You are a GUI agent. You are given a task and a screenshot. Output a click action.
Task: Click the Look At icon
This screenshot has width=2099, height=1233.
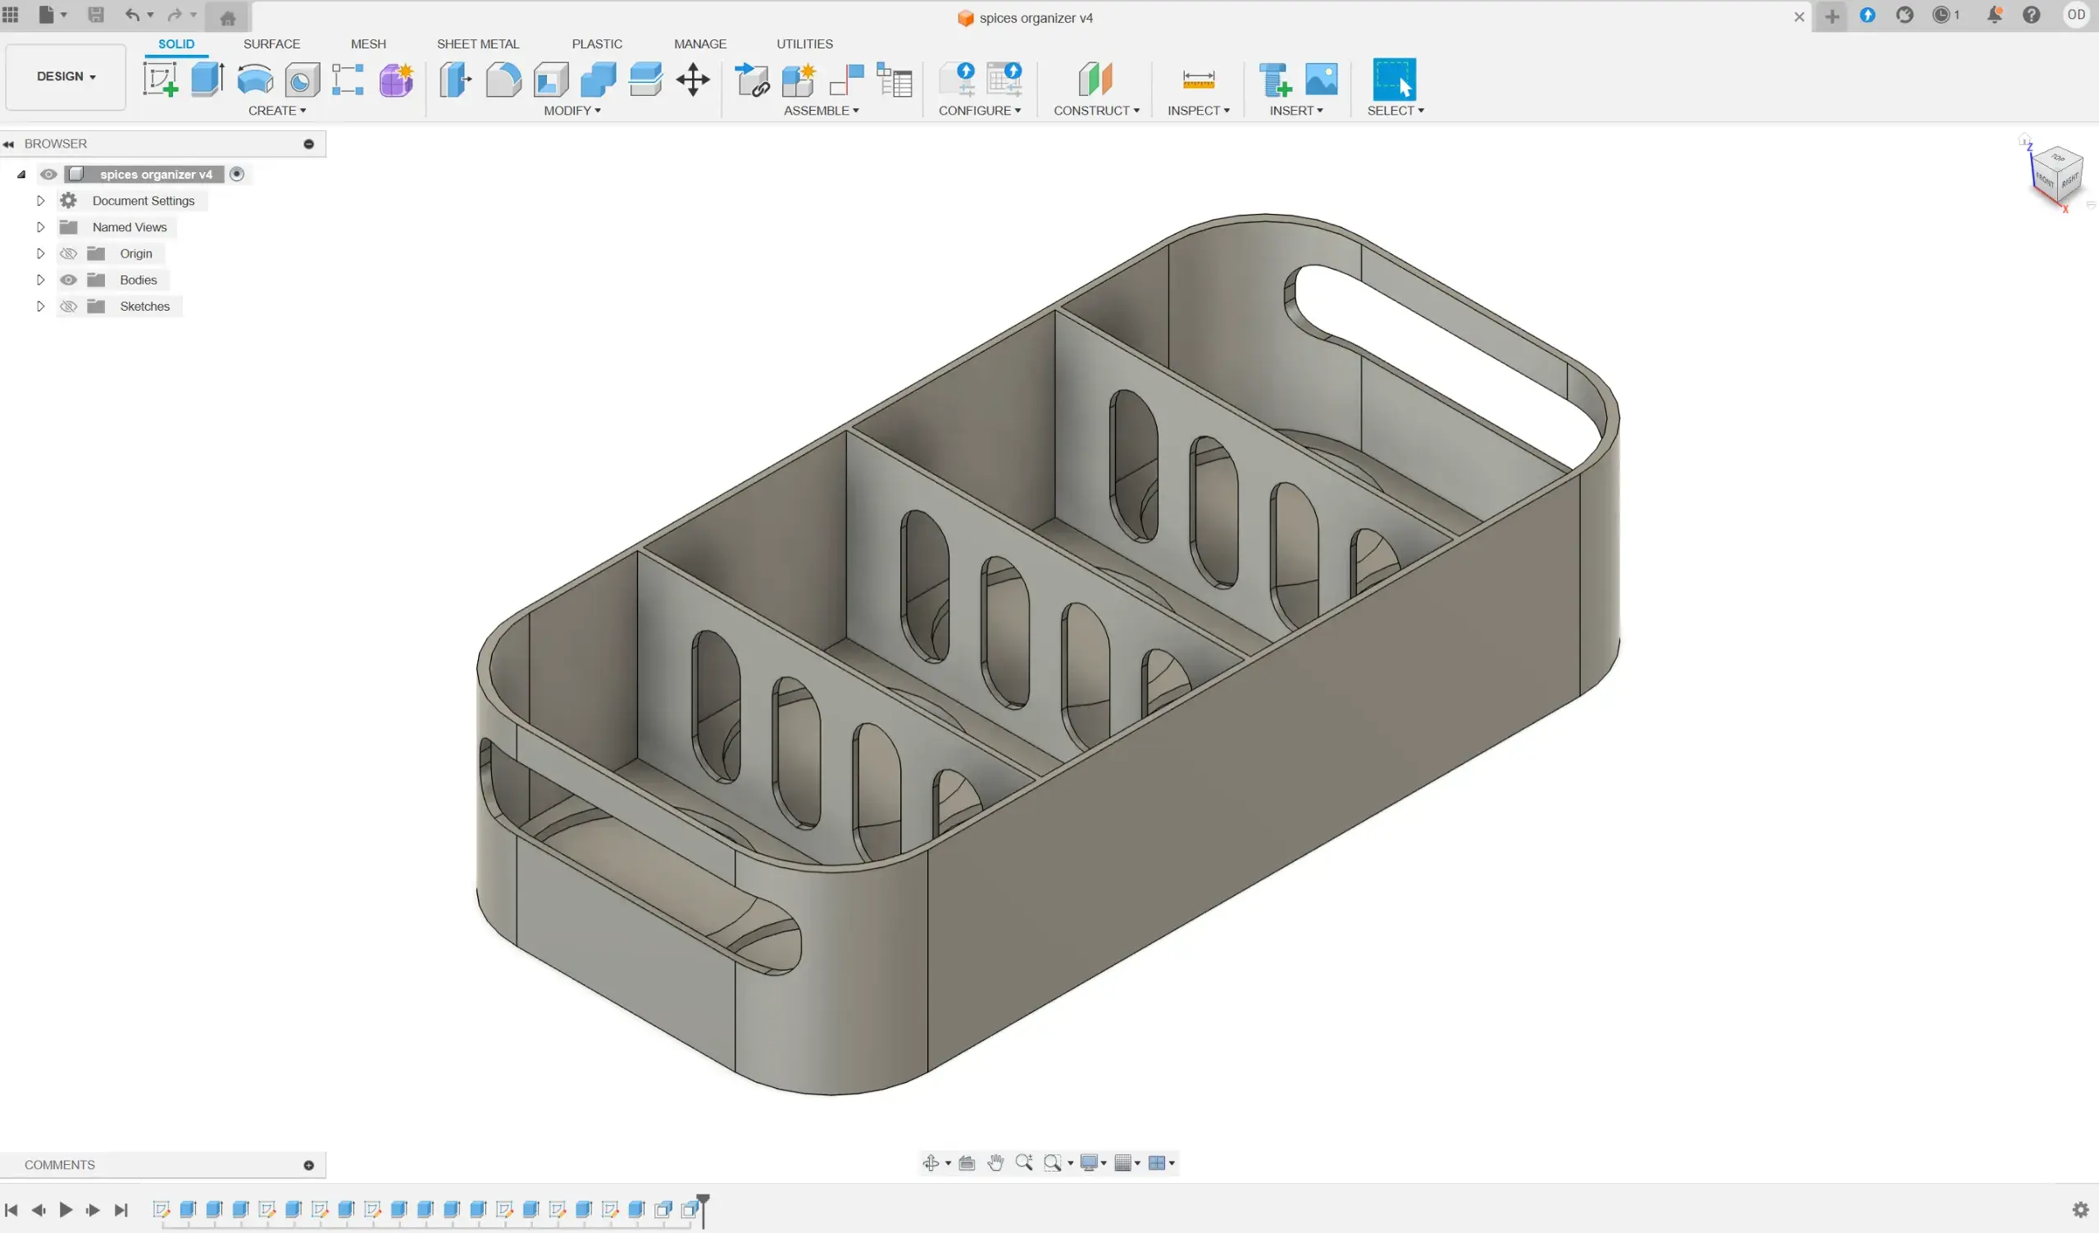point(966,1163)
